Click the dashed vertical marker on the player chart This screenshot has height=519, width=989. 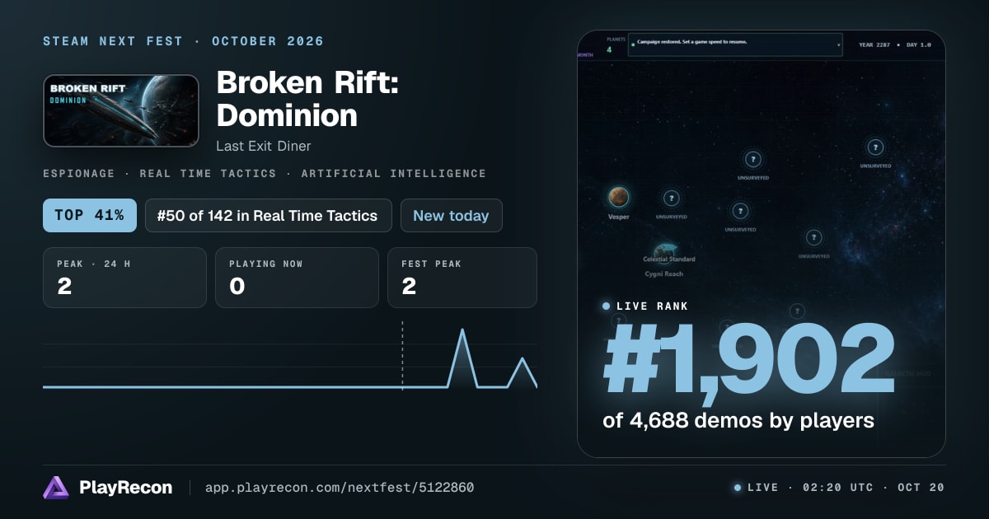click(x=402, y=356)
